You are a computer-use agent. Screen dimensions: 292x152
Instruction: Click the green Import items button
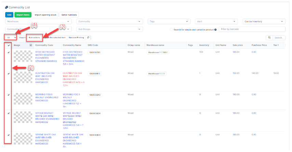pos(23,15)
